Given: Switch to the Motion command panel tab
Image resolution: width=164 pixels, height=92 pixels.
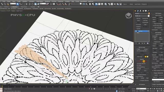Looking at the screenshot, I should pos(143,11).
